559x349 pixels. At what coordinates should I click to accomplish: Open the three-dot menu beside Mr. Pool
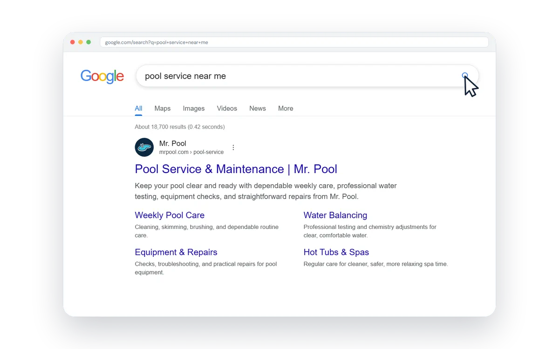(233, 148)
